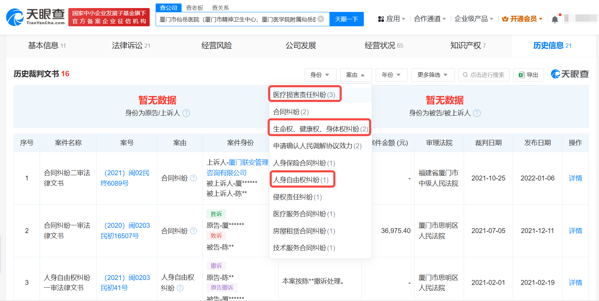Select 医疗服务合同纠纷(1) option
Screen dimensions: 599x301
click(304, 214)
